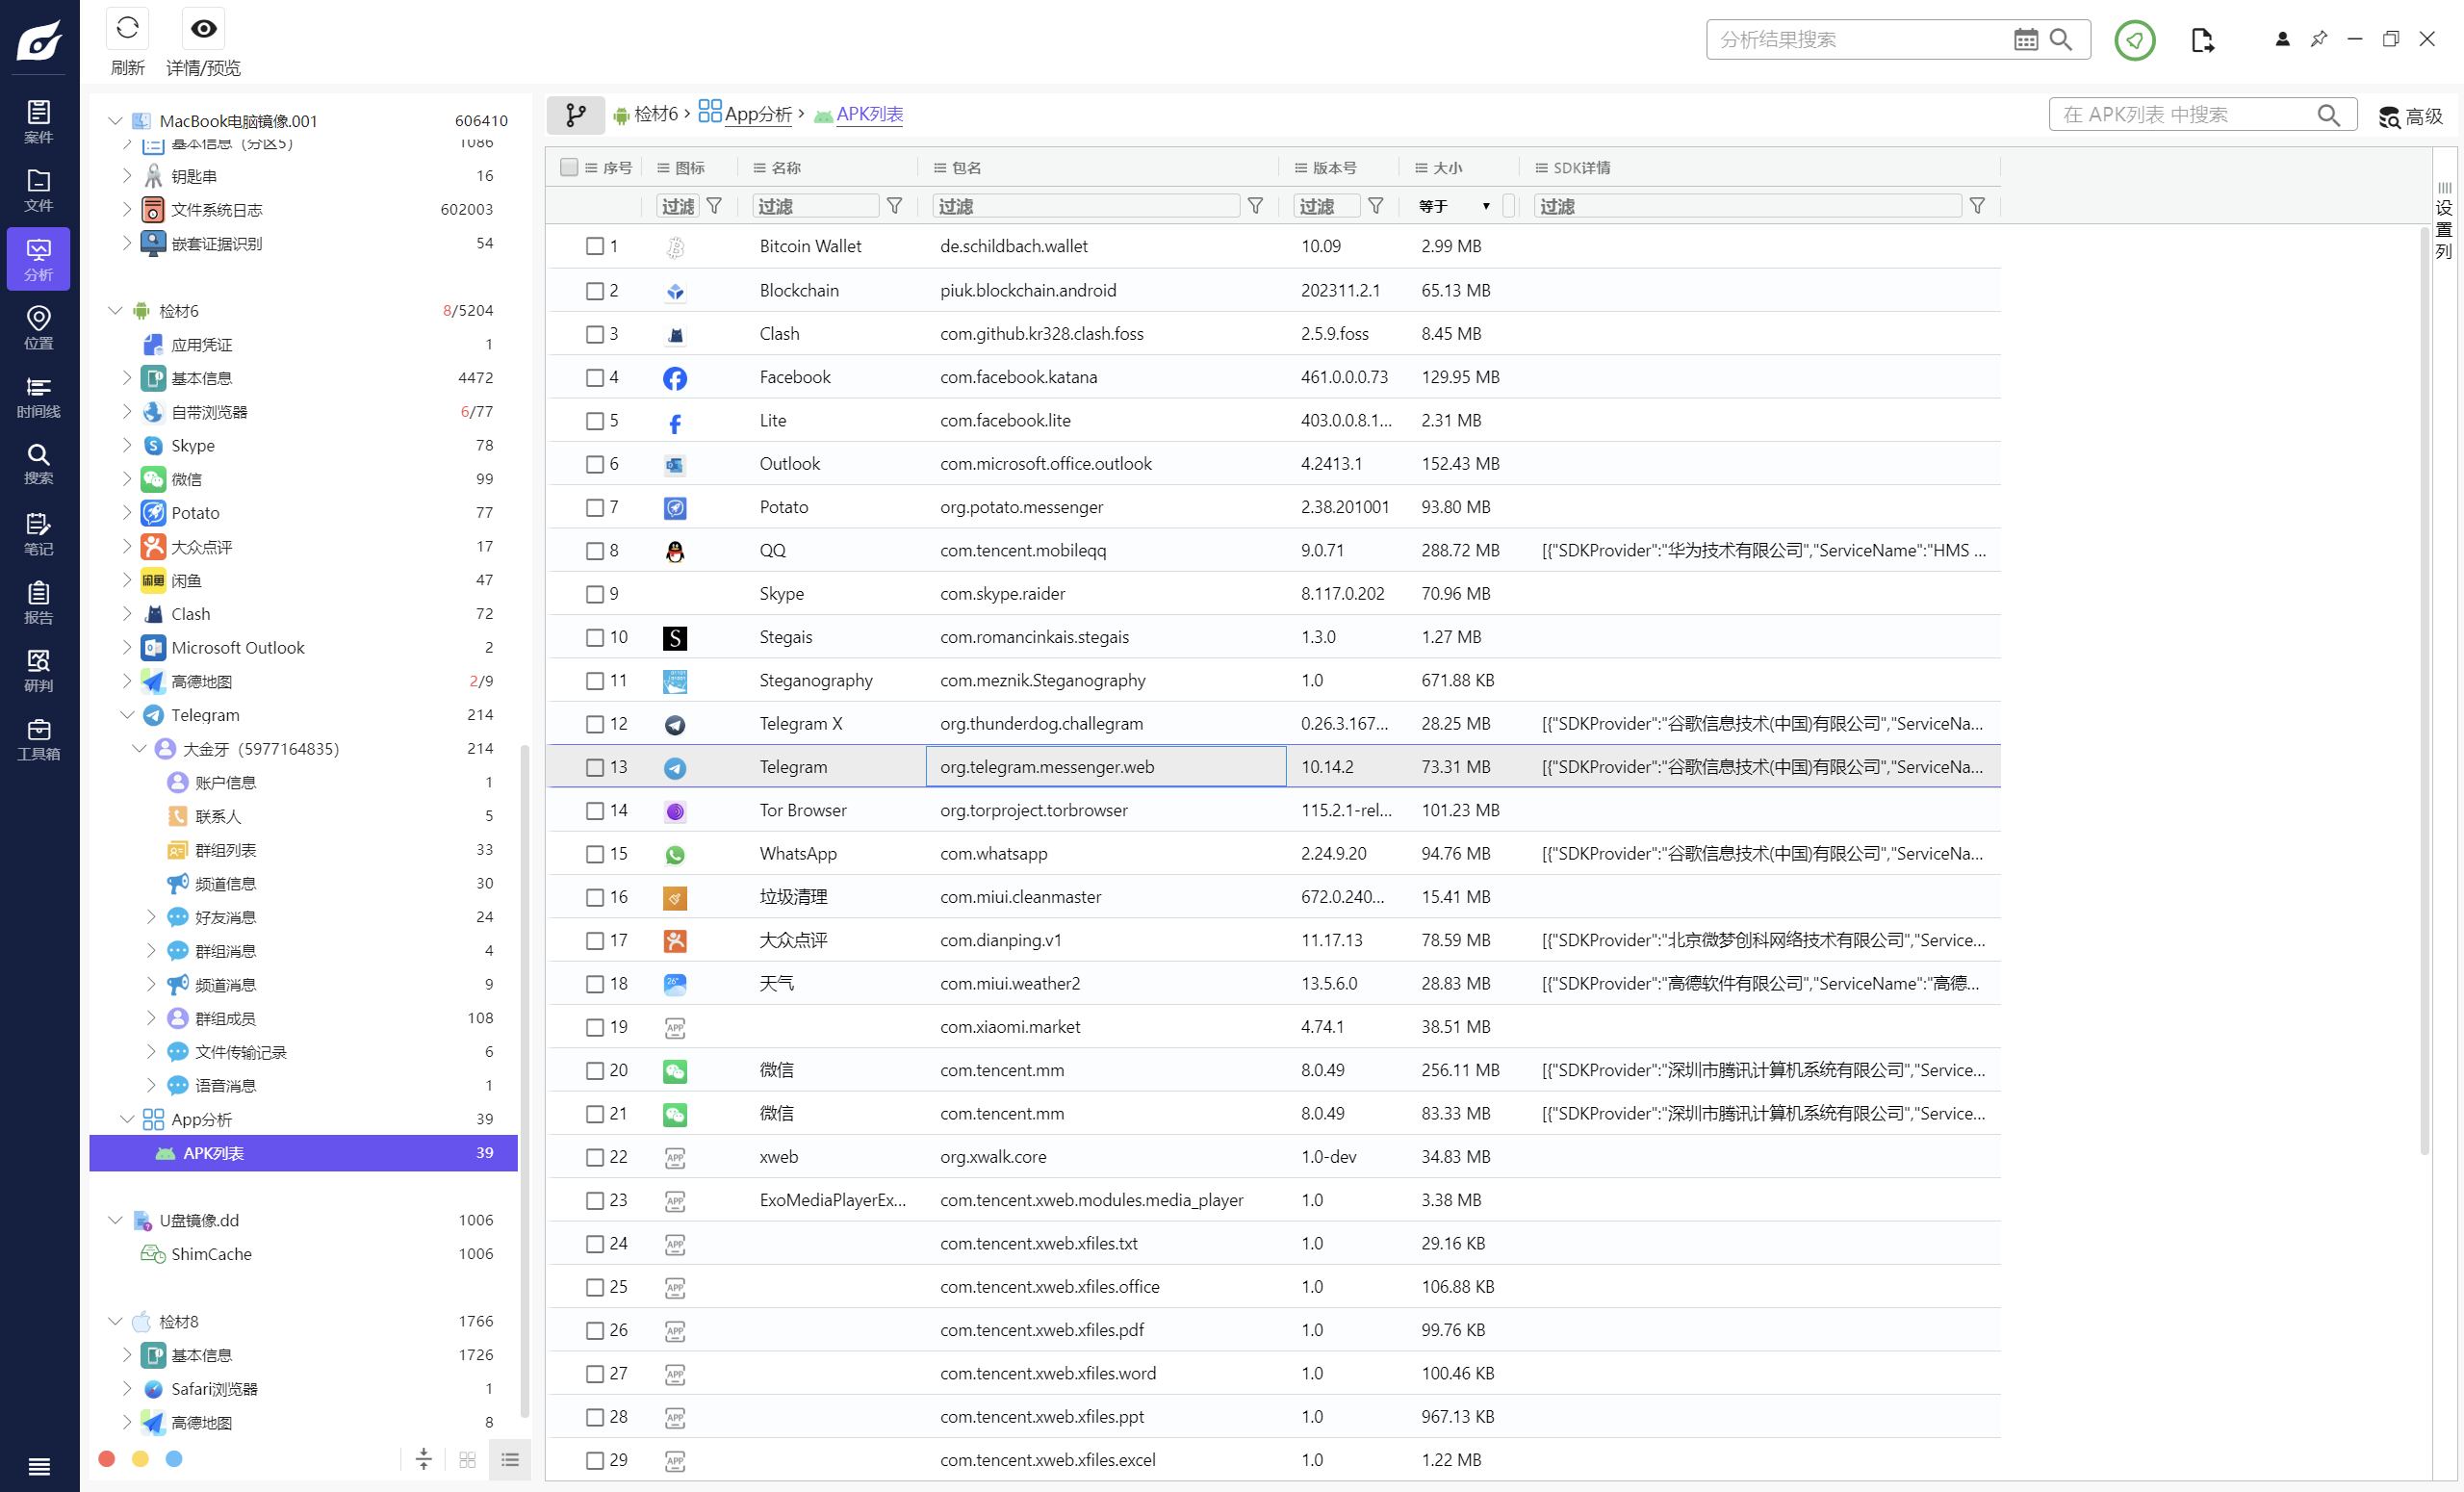Screen dimensions: 2464x1492
Task: Open the 位置 sidebar section
Action: pyautogui.click(x=38, y=328)
